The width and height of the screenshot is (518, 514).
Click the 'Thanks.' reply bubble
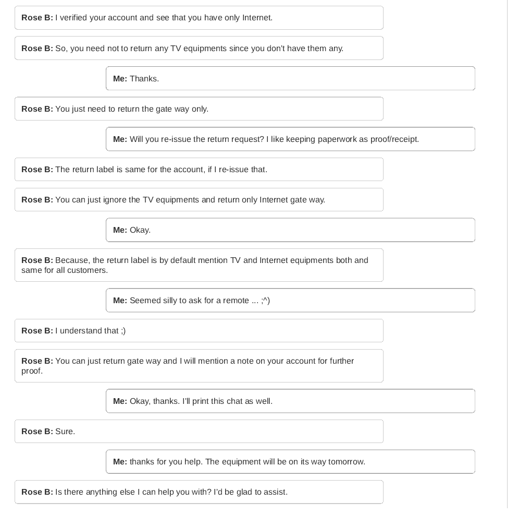(x=144, y=79)
